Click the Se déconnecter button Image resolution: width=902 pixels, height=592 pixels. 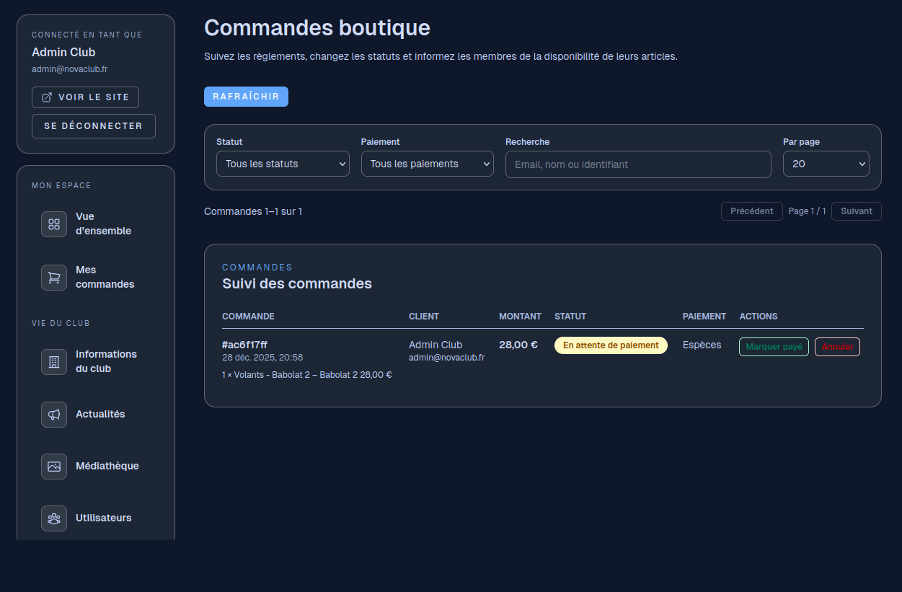coord(93,126)
